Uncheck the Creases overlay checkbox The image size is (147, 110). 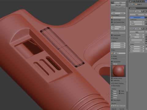(112, 95)
